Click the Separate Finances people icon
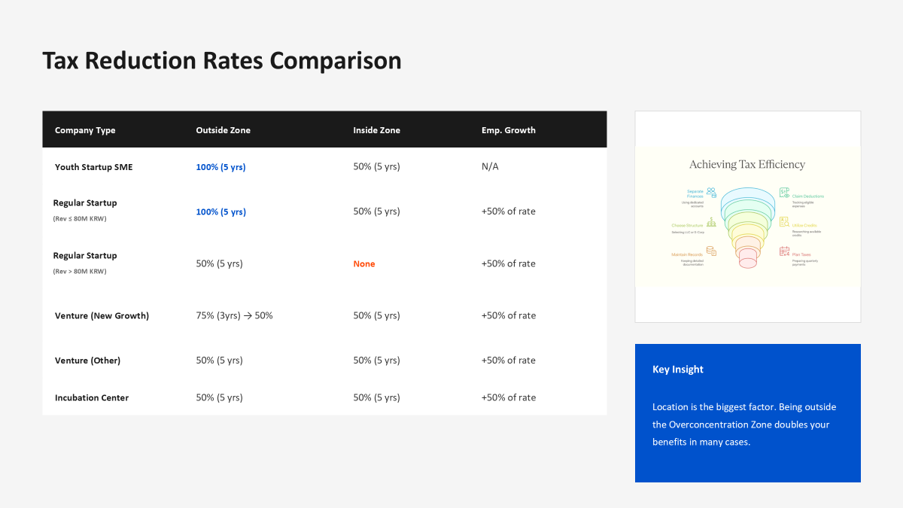This screenshot has width=903, height=508. click(x=710, y=193)
